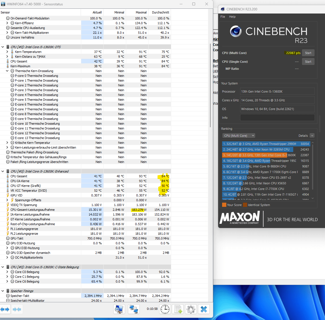Click lightning icon beside VDDQ TX Spannung
The image size is (325, 320).
click(8, 205)
